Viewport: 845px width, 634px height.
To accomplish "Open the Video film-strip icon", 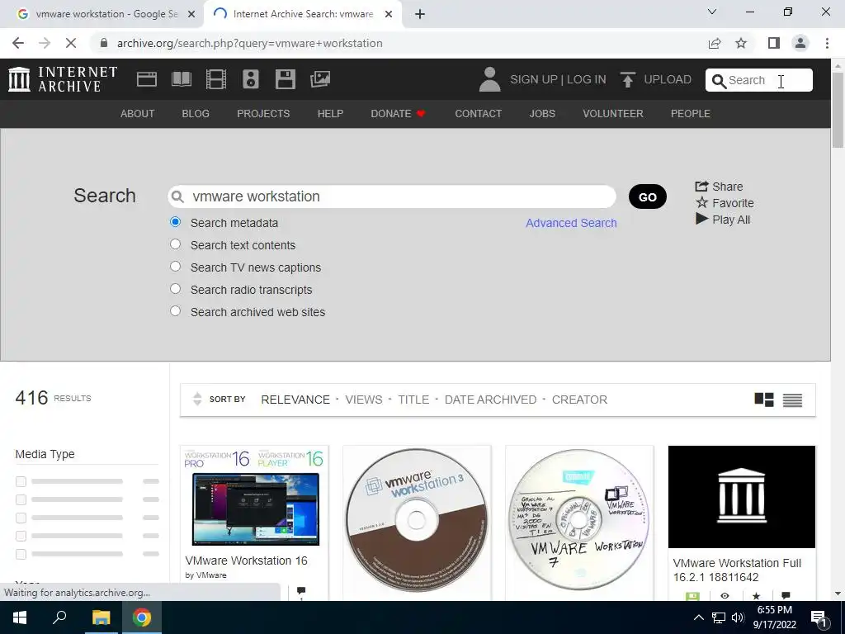I will click(x=216, y=79).
